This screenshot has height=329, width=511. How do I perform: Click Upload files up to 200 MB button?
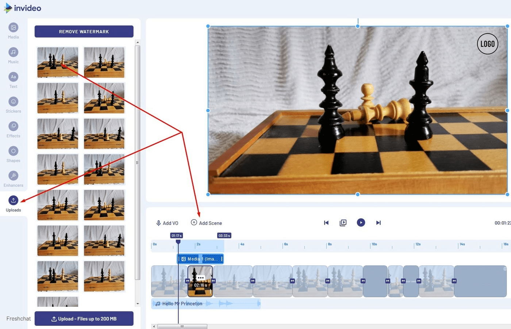click(x=84, y=319)
